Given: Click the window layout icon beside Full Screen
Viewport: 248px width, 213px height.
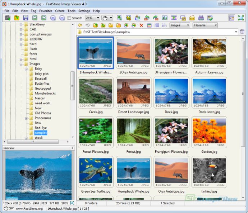Looking at the screenshot, I should coord(232,18).
